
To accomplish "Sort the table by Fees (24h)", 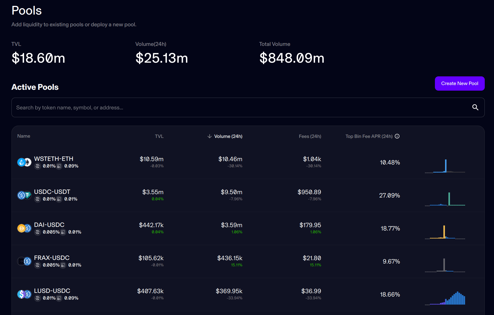I will [x=310, y=136].
